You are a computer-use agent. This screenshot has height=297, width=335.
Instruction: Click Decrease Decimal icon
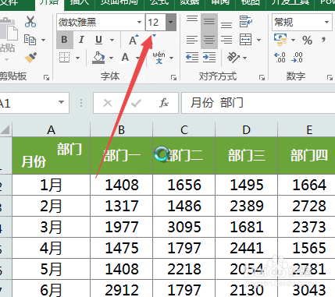point(297,58)
